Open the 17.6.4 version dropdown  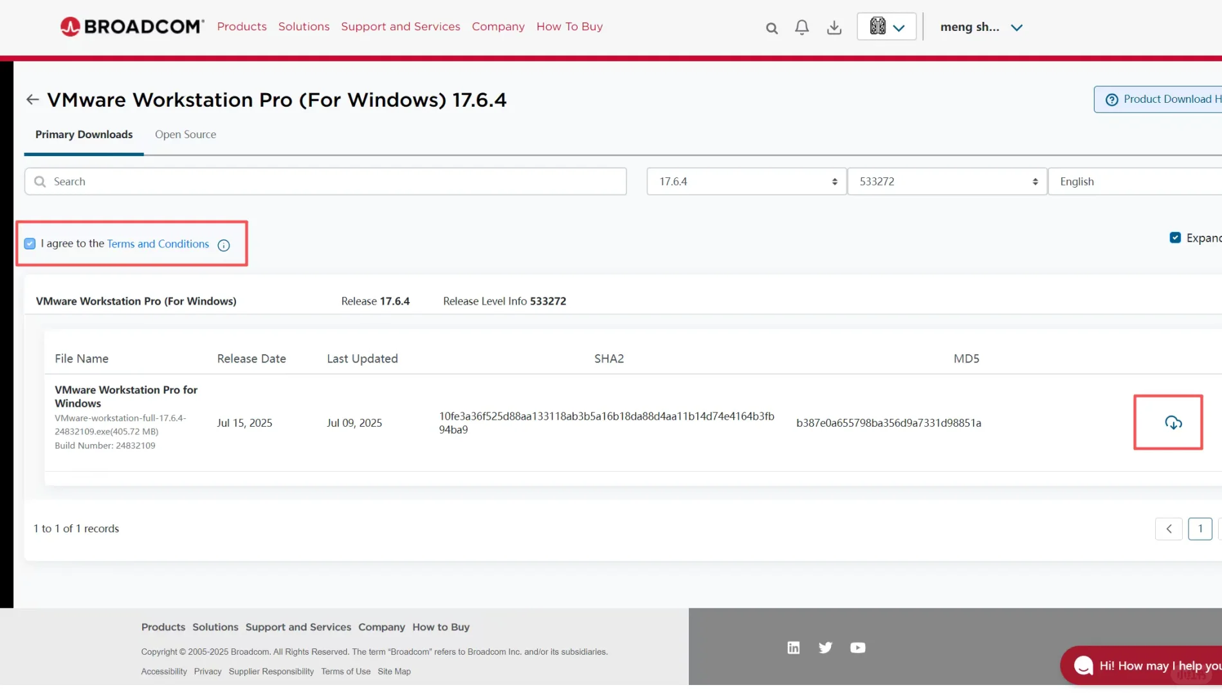point(746,181)
